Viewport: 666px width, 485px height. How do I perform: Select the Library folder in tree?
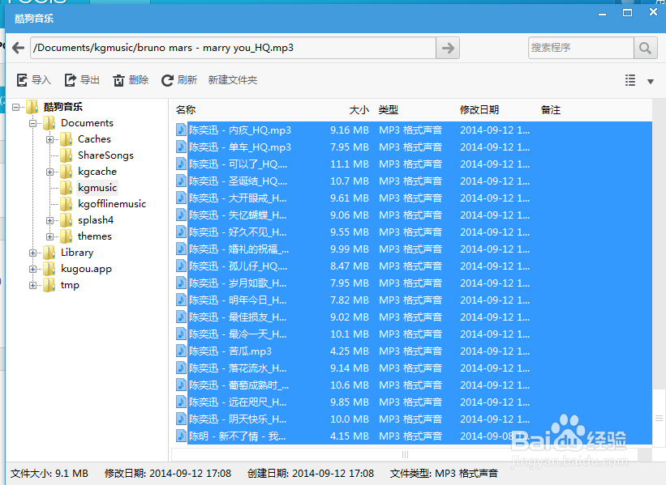[77, 253]
